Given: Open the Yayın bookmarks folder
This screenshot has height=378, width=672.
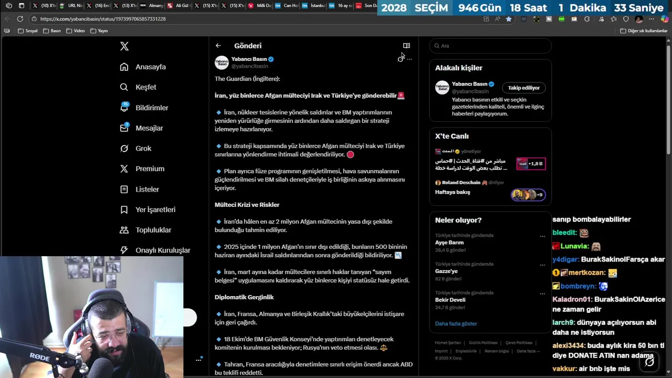Looking at the screenshot, I should 99,31.
